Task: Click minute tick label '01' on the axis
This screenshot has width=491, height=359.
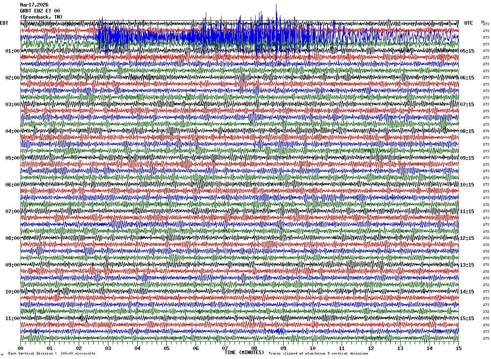Action: pyautogui.click(x=50, y=348)
